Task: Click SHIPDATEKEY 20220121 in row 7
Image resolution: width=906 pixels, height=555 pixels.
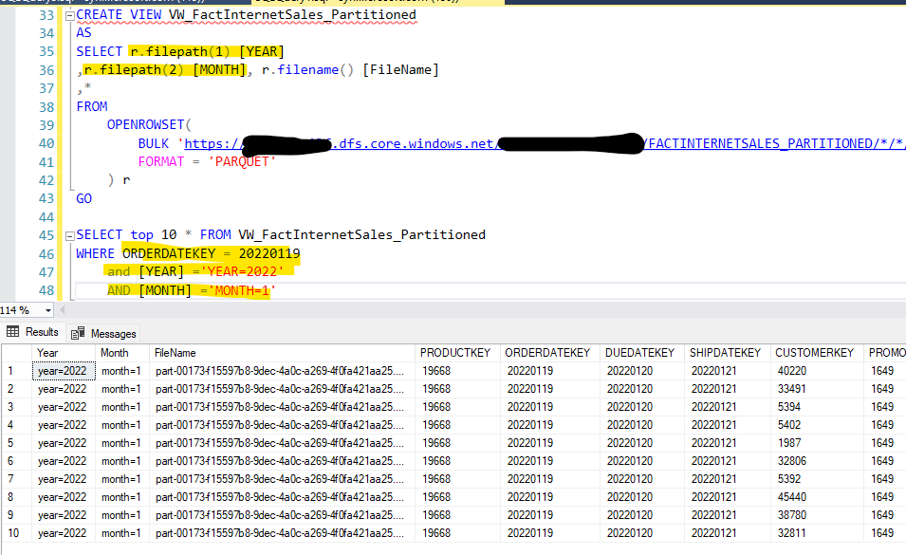Action: coord(728,479)
